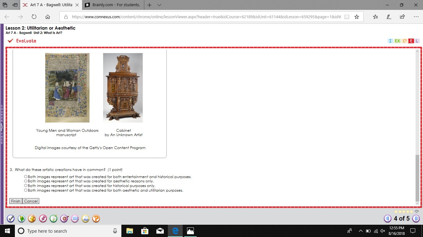Select 'historical purposes only' answer

click(x=26, y=186)
